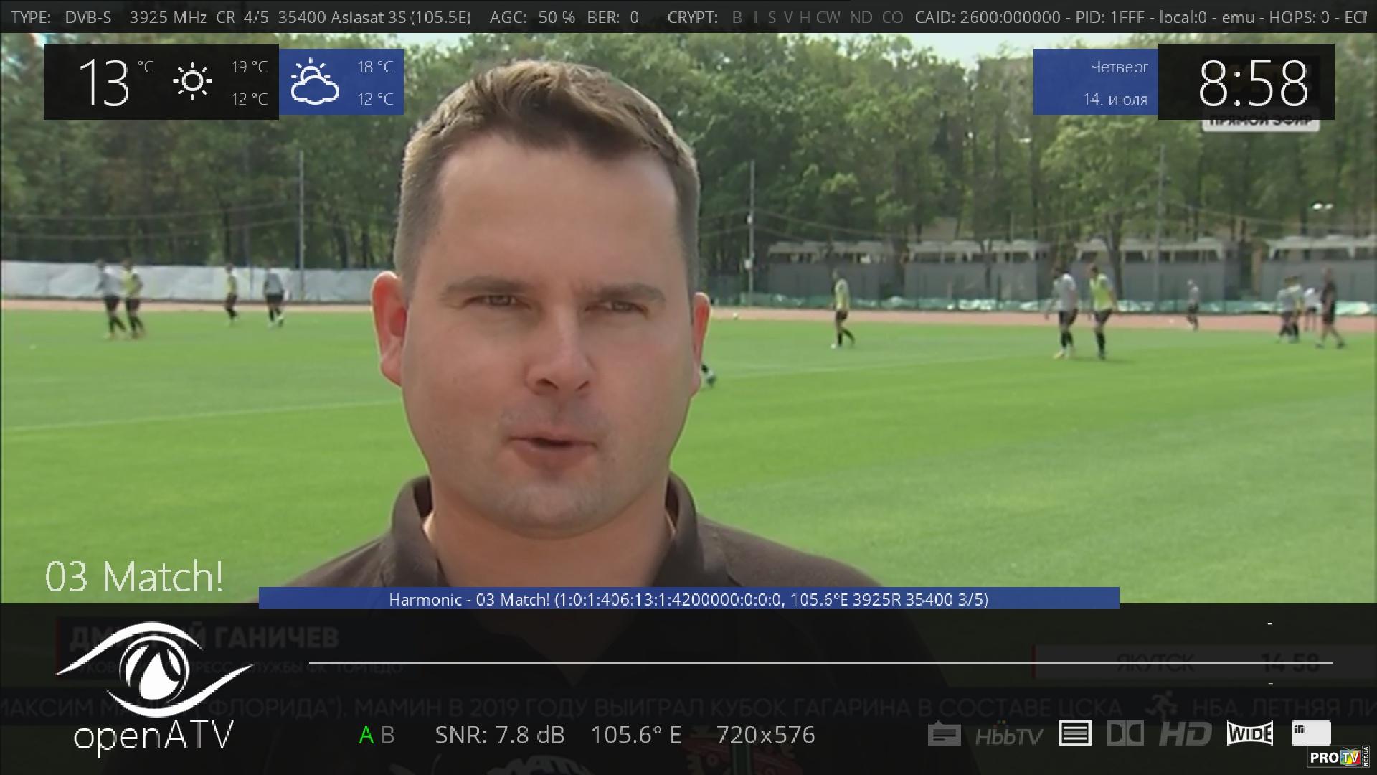Click the HD resolution indicator

click(x=1185, y=734)
